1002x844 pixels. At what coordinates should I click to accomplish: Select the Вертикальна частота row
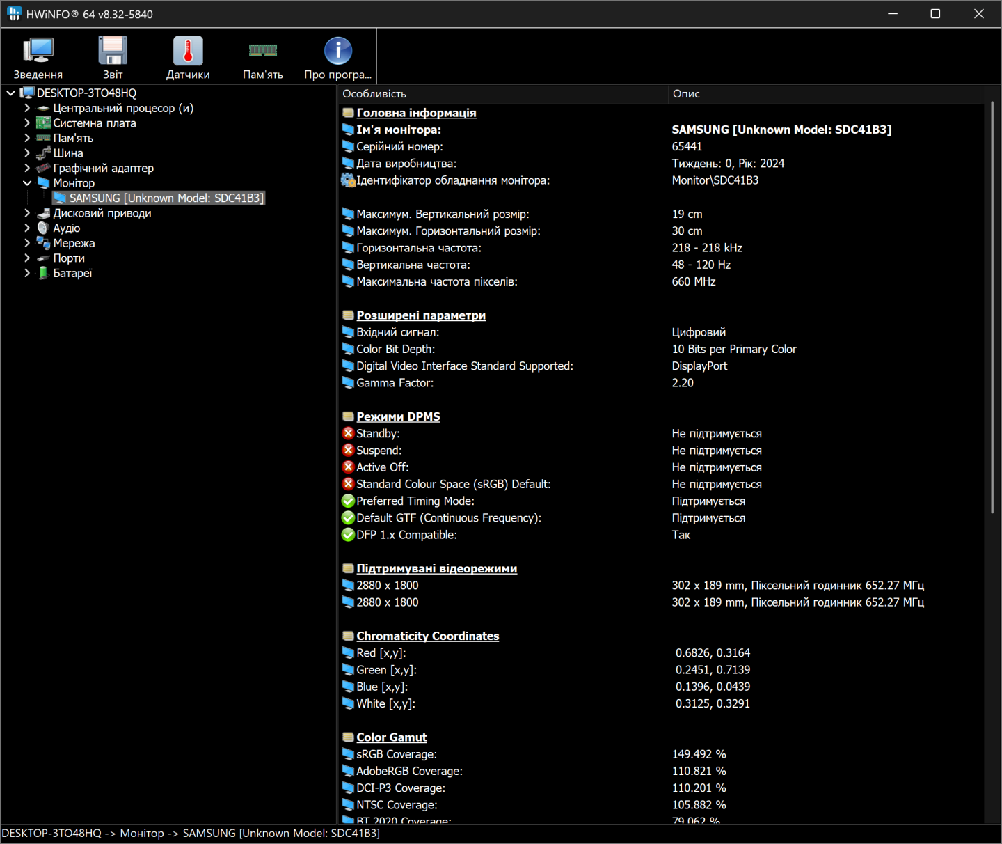(x=661, y=265)
